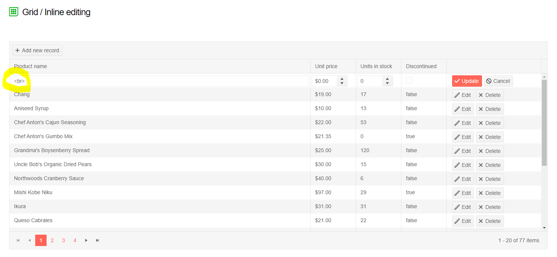The width and height of the screenshot is (557, 257).
Task: Toggle the Discontinued checkbox in the edit row
Action: coord(409,80)
